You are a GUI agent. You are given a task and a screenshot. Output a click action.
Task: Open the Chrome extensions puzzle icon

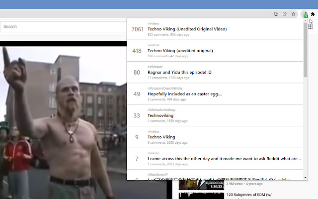tap(313, 14)
